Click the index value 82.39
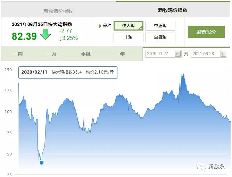The height and width of the screenshot is (177, 232). (24, 36)
